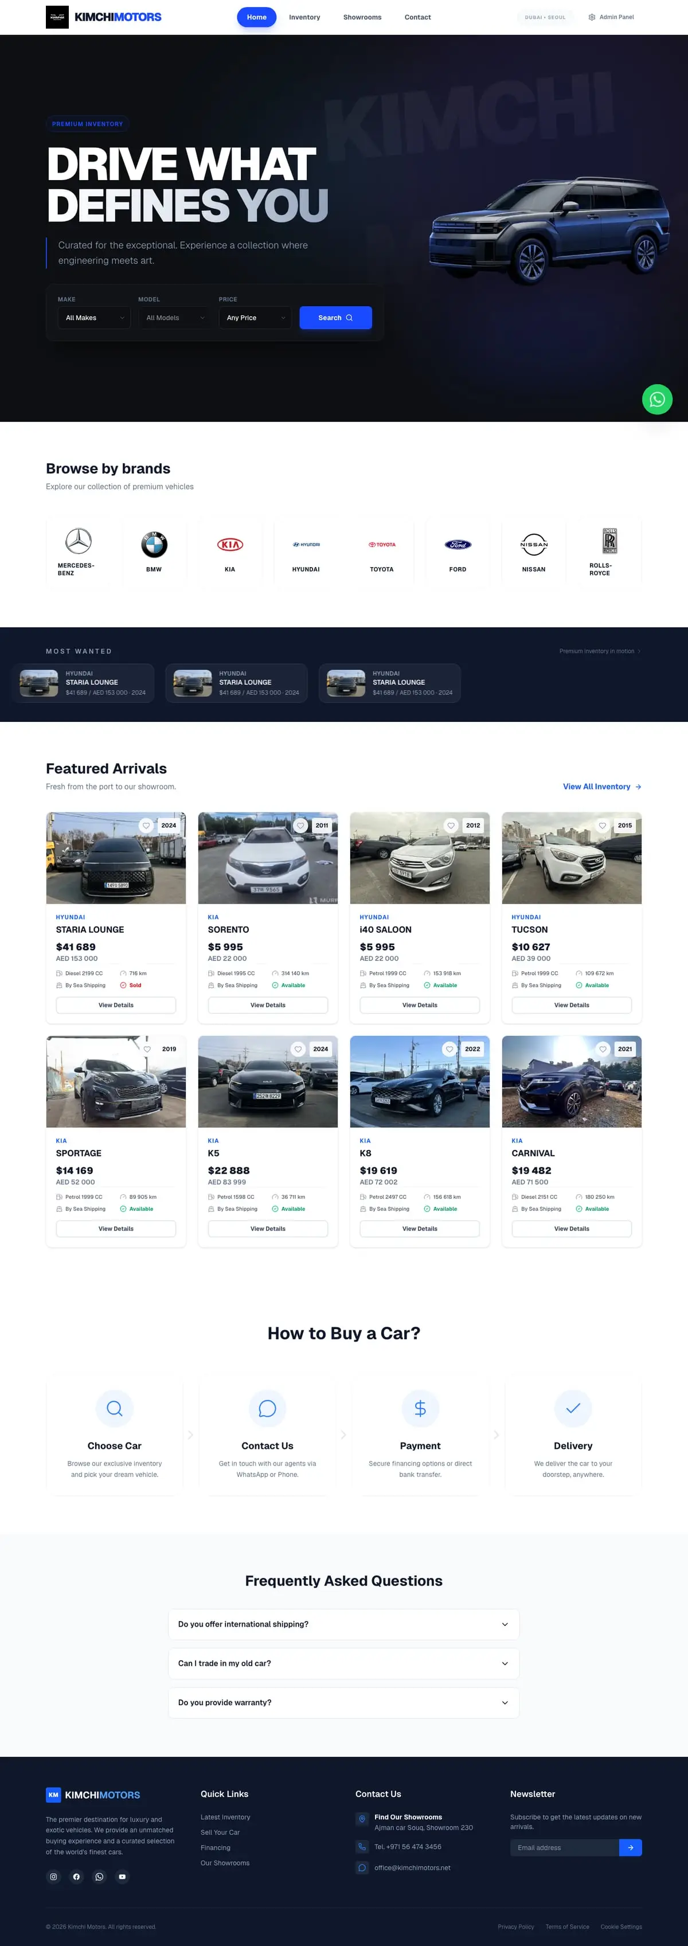Image resolution: width=688 pixels, height=1946 pixels.
Task: Open the Any Price dropdown
Action: (255, 318)
